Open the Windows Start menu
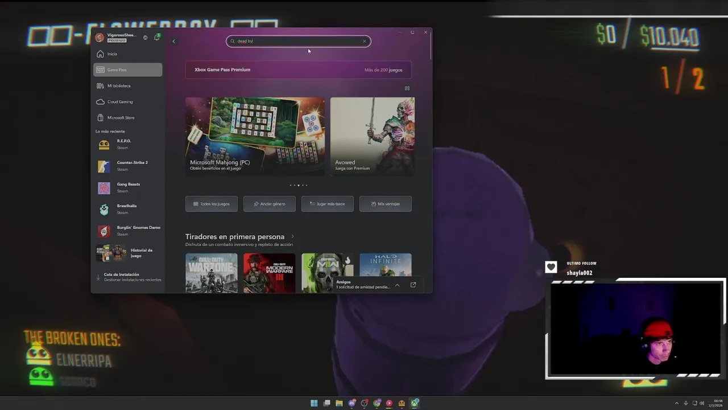 314,403
